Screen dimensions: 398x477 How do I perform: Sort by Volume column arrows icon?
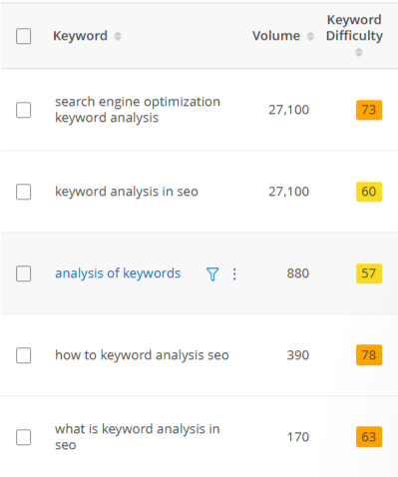[x=310, y=36]
